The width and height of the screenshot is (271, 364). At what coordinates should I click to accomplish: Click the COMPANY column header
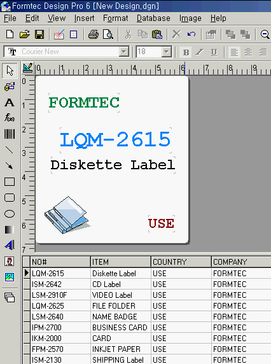pos(241,262)
